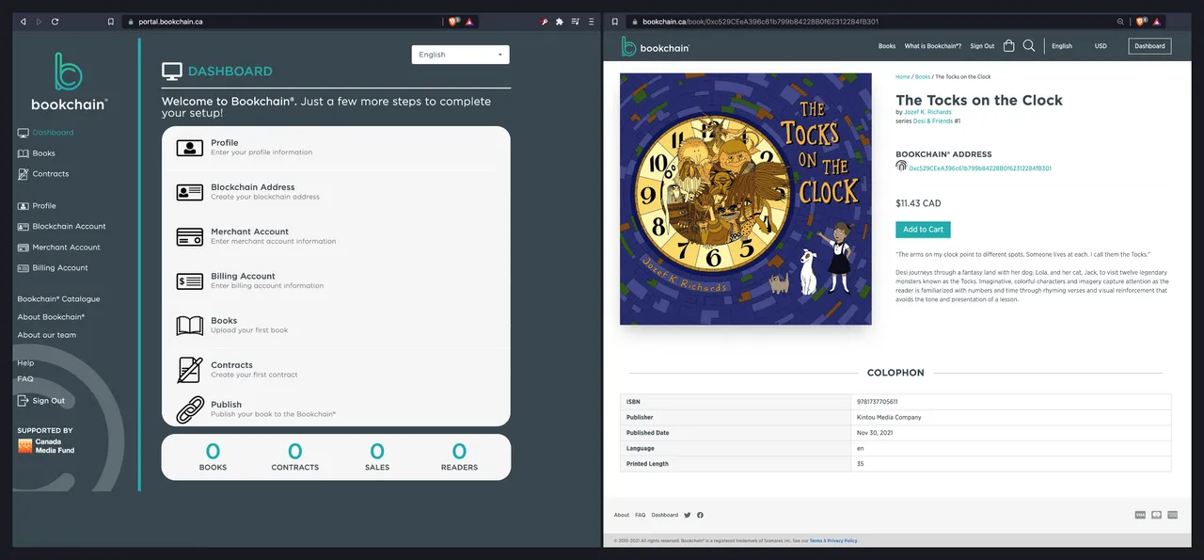Open the 0xc529CEeA396 blockchain address link
The height and width of the screenshot is (560, 1204).
[980, 168]
